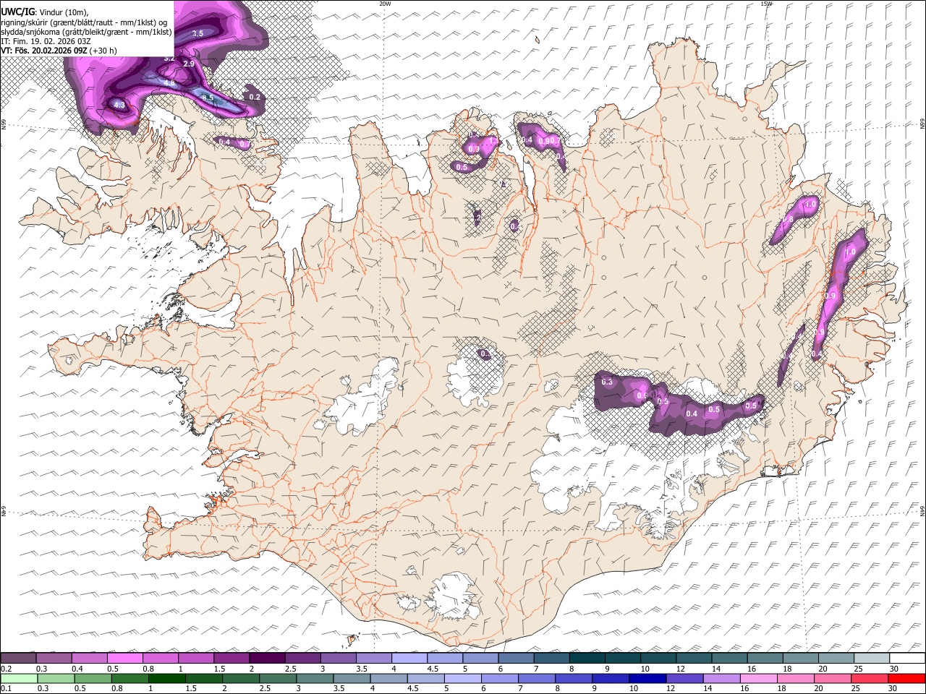Click the dark purple 2 swatch in snow scale
926x694 pixels.
pyautogui.click(x=267, y=659)
